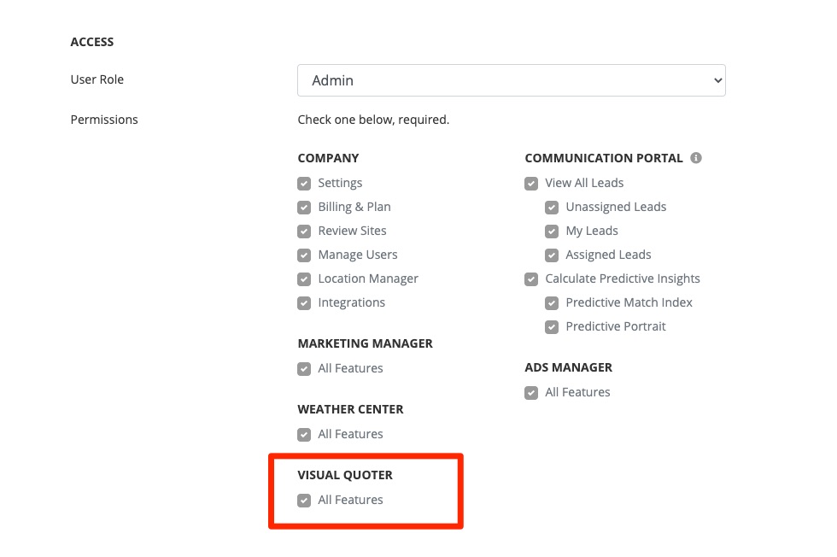Uncheck Predictive Match Index checkbox
The height and width of the screenshot is (557, 837).
[552, 303]
